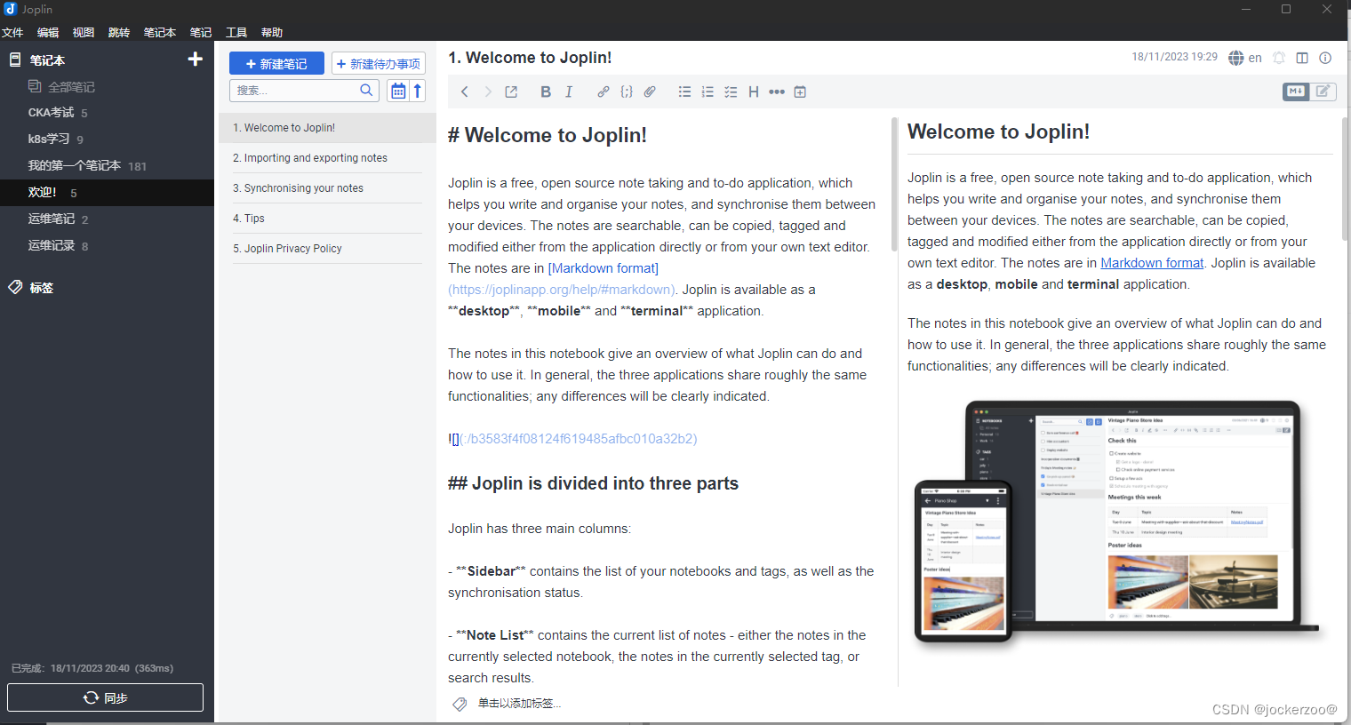Open note 2. Importing and exporting notes
This screenshot has height=725, width=1351.
pyautogui.click(x=327, y=158)
